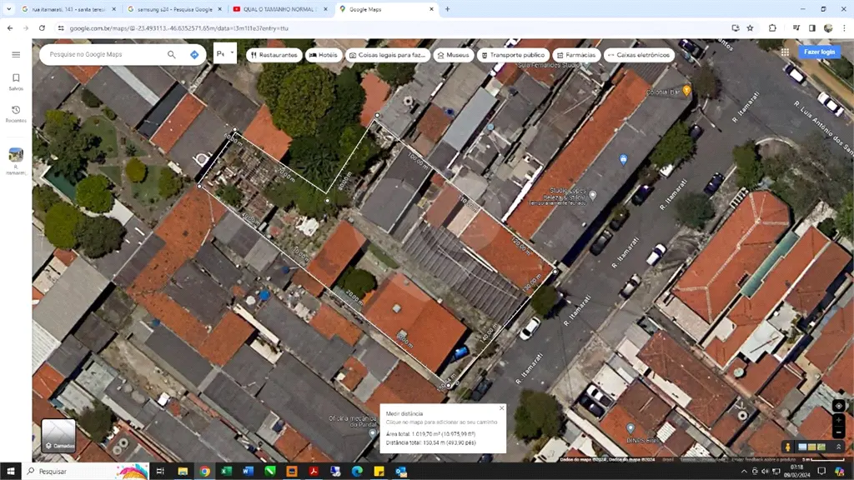This screenshot has width=854, height=480.
Task: Toggle the Camadas layers thumbnail
Action: click(x=58, y=435)
